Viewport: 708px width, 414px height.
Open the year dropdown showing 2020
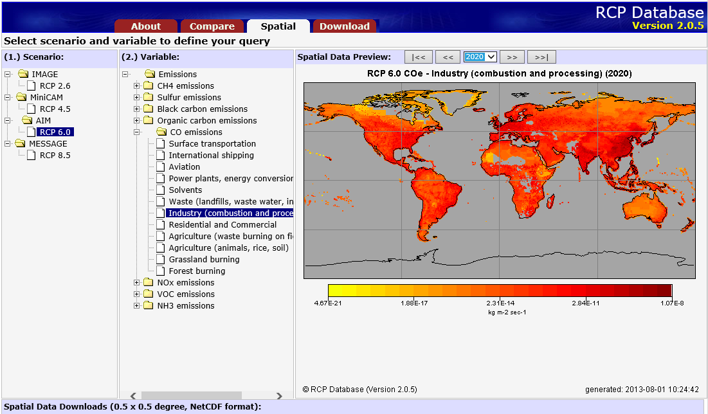tap(480, 57)
